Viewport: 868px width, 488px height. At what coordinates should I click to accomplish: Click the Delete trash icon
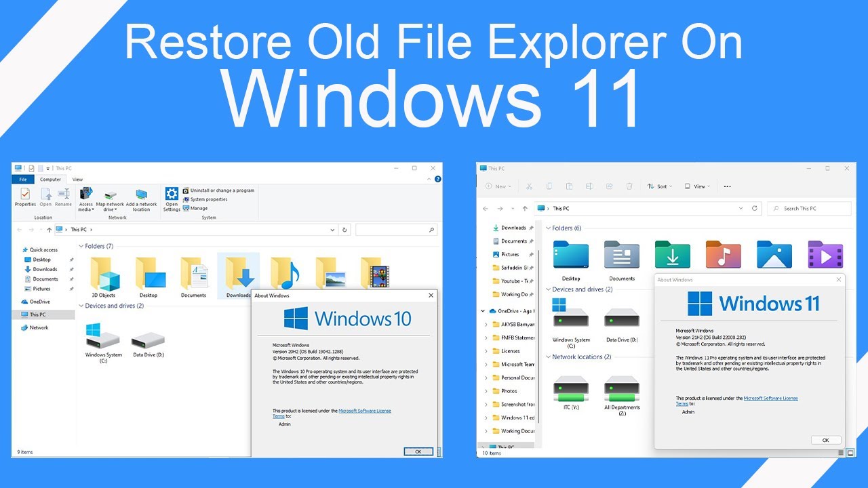point(629,186)
